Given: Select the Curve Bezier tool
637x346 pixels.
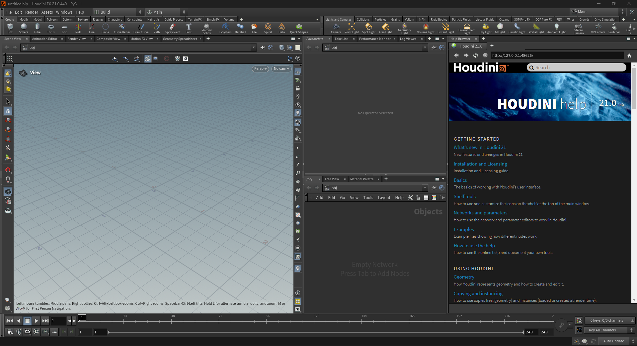Looking at the screenshot, I should (122, 28).
